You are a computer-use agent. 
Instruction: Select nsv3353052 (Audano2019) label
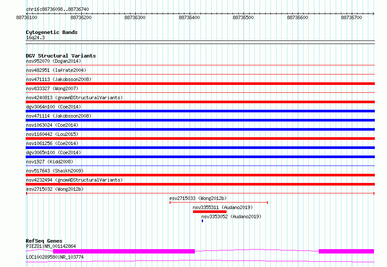pos(231,216)
